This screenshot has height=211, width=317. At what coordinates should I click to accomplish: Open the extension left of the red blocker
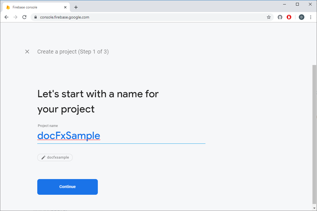pos(280,17)
